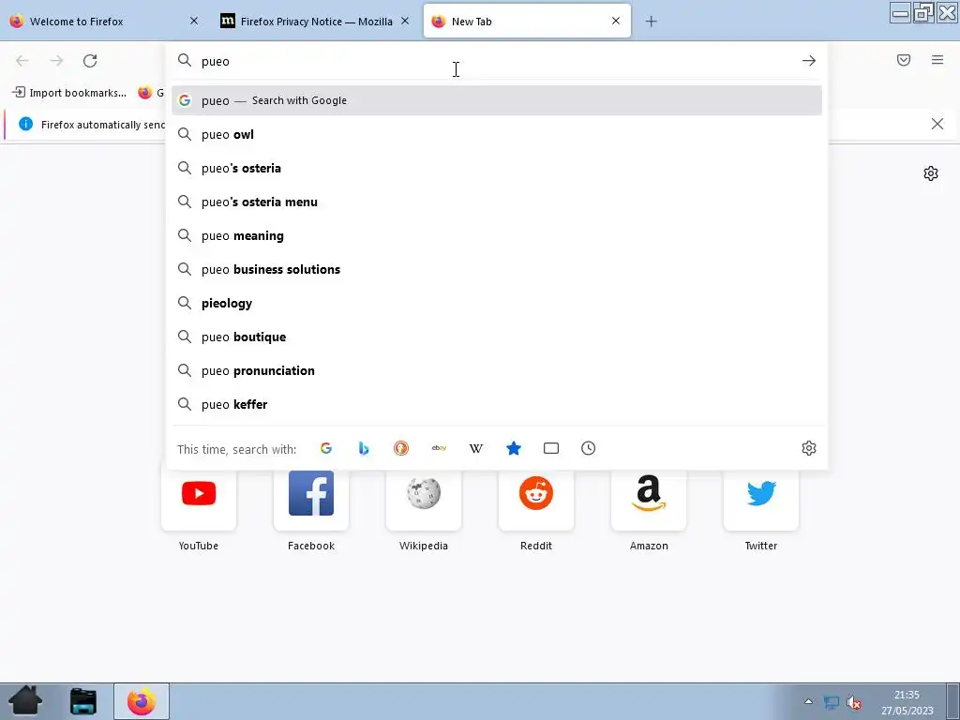The image size is (960, 720).
Task: Close the Firefox Privacy Notice tab
Action: [x=405, y=21]
